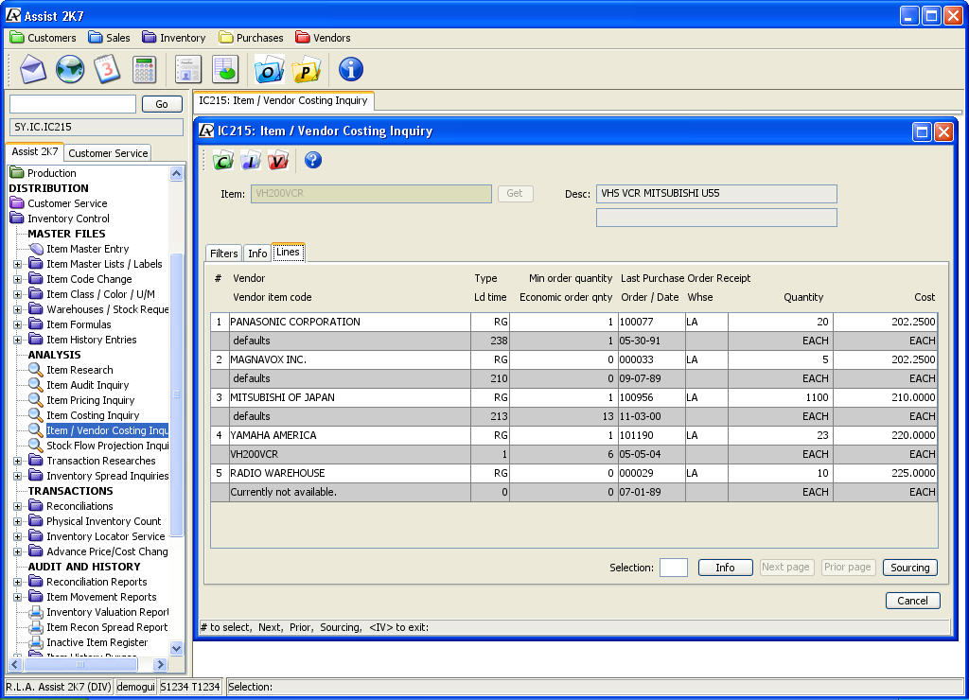The width and height of the screenshot is (969, 700).
Task: Expand the Item History Entries node
Action: pyautogui.click(x=17, y=340)
